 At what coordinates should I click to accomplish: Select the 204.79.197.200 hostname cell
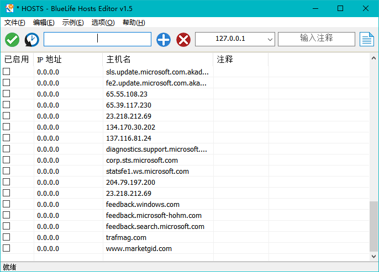point(130,183)
